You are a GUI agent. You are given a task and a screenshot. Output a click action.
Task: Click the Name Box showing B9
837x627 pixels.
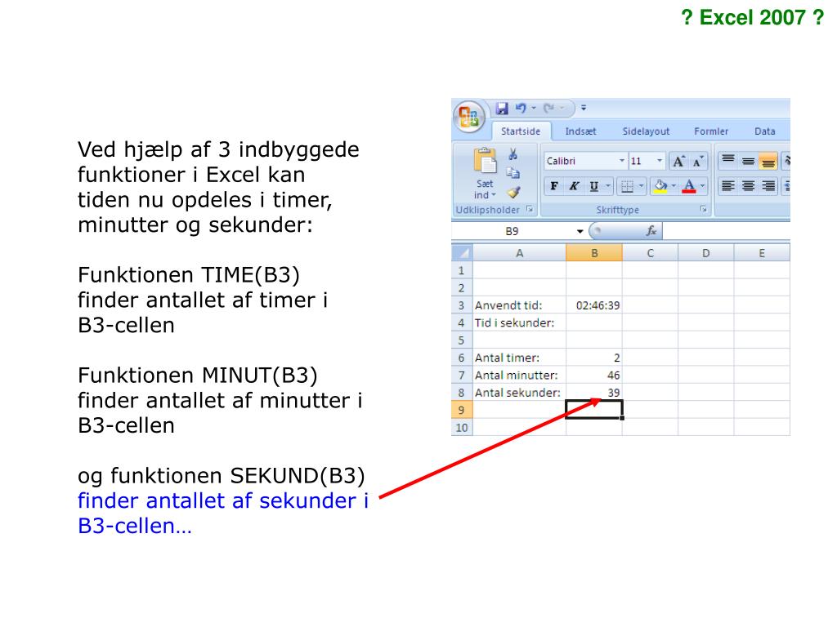coord(512,231)
